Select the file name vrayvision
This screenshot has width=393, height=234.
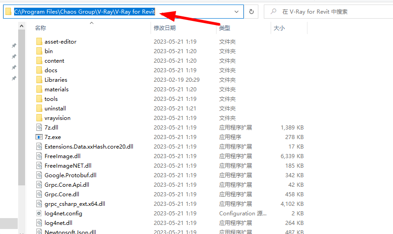pos(57,118)
